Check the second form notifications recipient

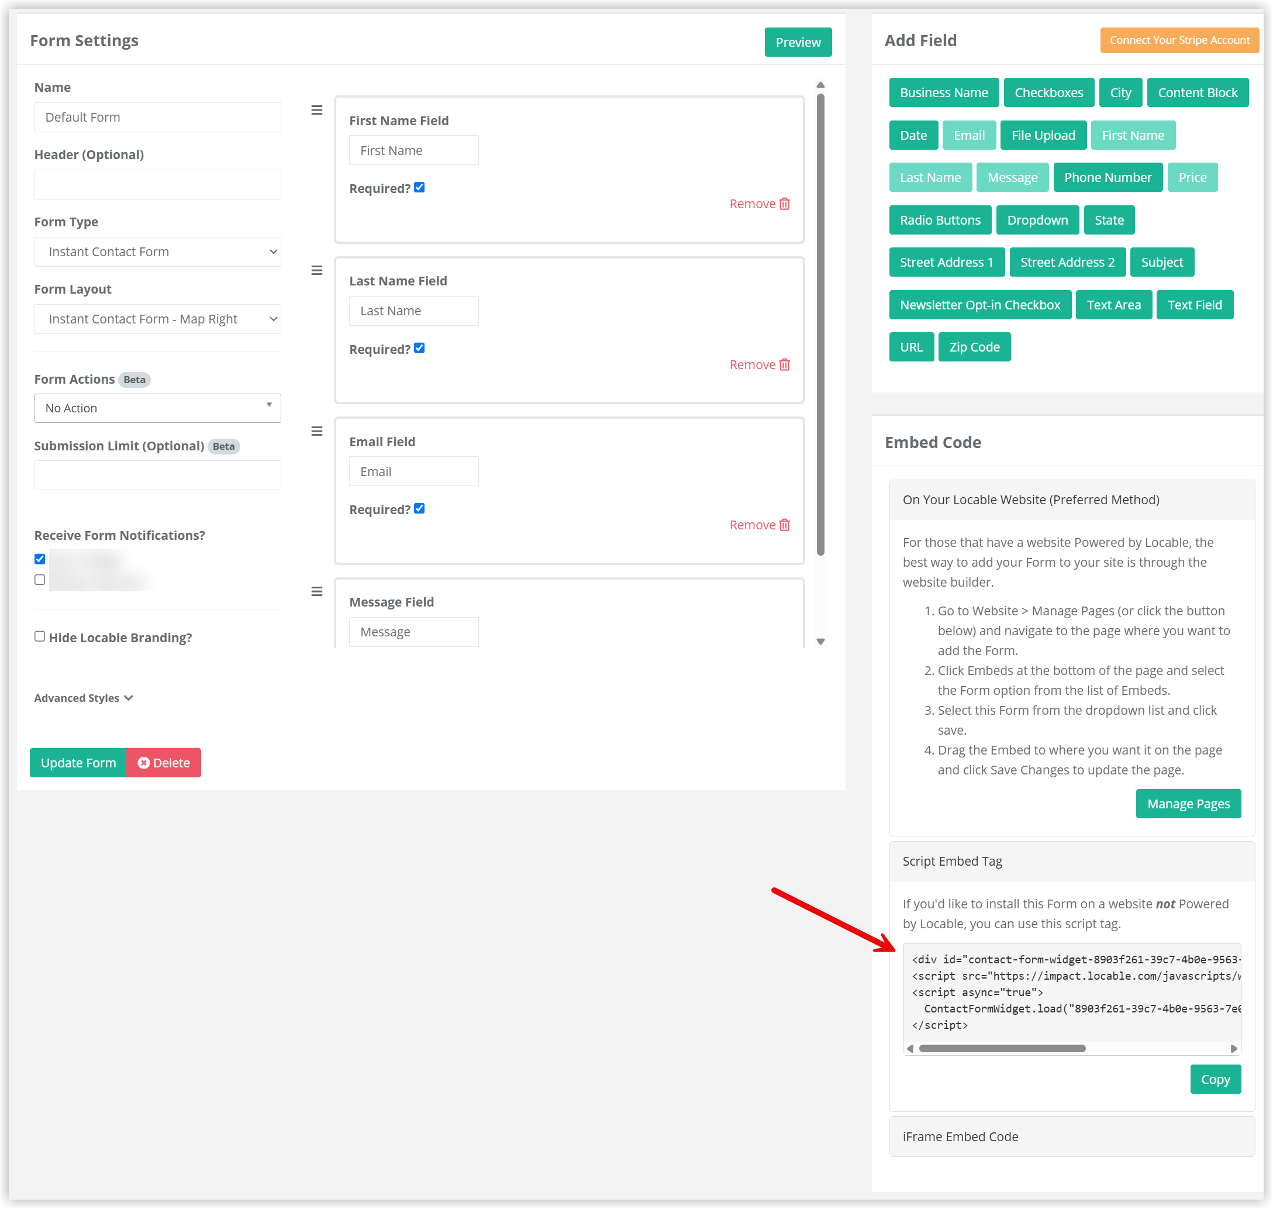click(40, 580)
